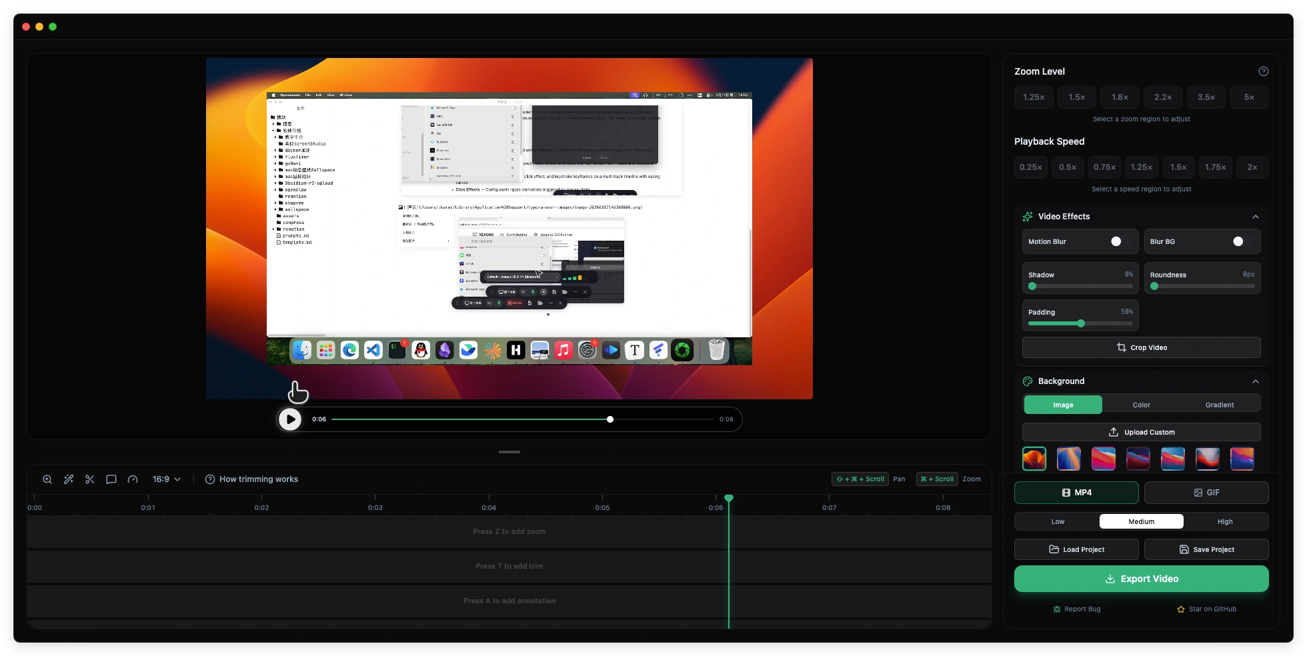Click the Report Bug link
This screenshot has width=1307, height=656.
coord(1076,609)
